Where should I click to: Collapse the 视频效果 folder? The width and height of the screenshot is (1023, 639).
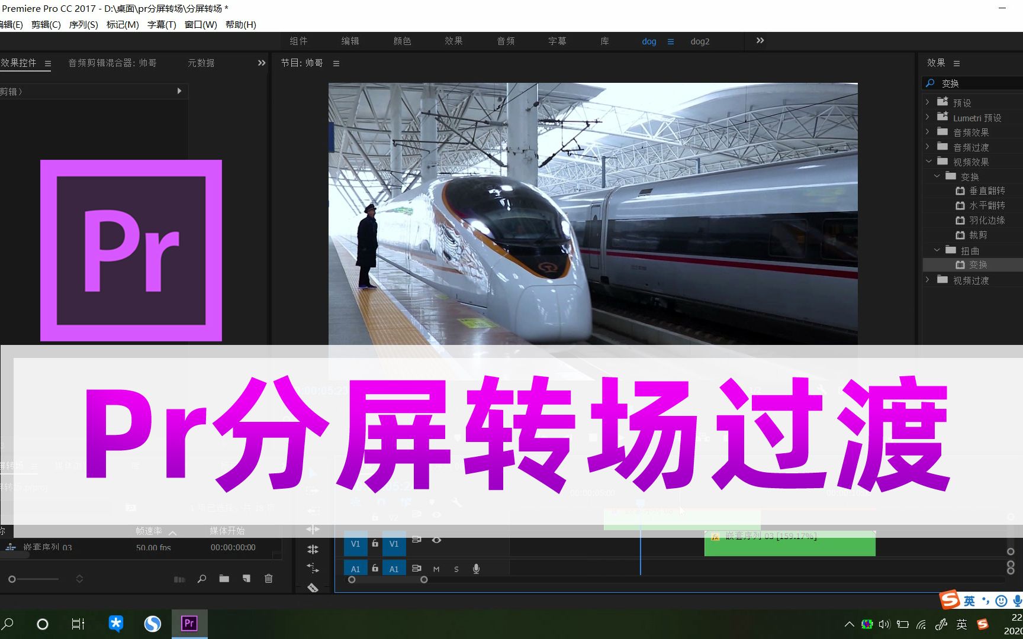(928, 162)
